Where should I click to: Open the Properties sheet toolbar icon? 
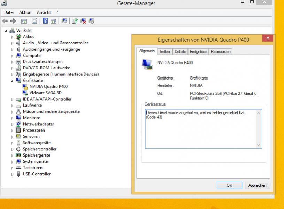[x=34, y=21]
